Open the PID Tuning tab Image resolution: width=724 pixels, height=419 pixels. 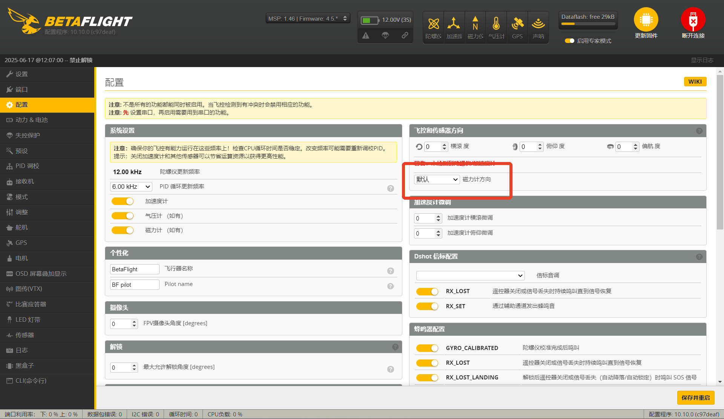coord(47,166)
